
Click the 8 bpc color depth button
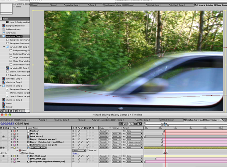coord(21,111)
